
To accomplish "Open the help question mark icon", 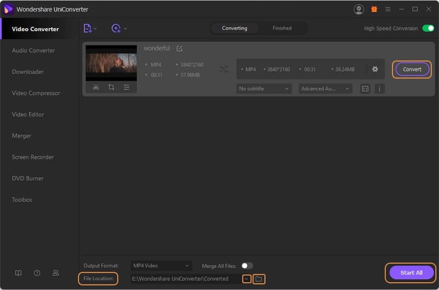I will pos(37,273).
